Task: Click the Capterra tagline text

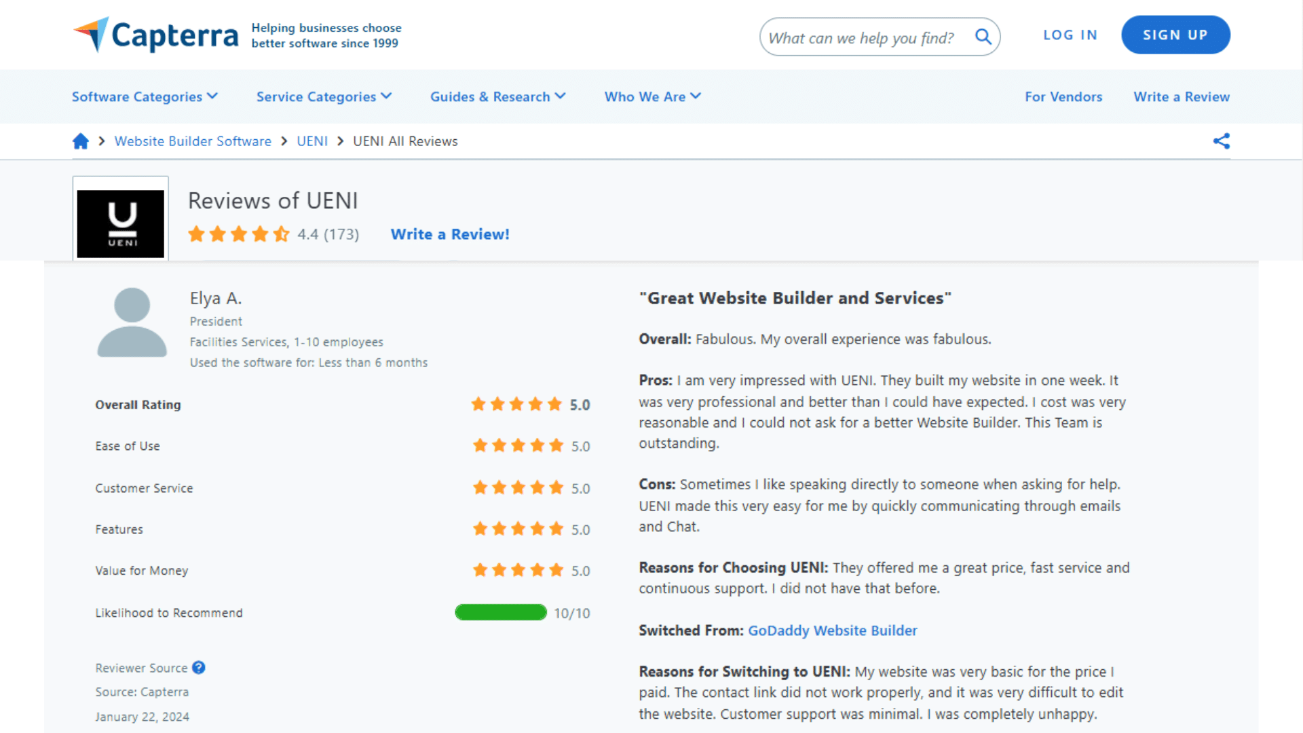Action: (x=326, y=35)
